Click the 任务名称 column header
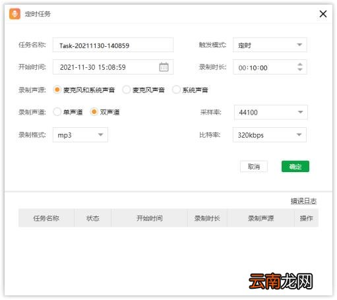The image size is (337, 300). 46,218
